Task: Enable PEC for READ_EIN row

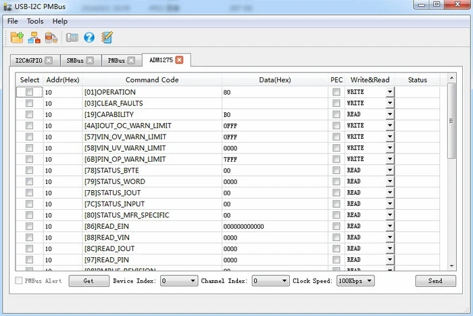Action: coord(337,226)
